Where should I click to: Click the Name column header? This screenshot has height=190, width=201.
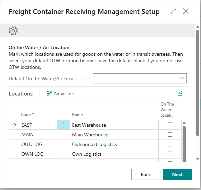(77, 115)
